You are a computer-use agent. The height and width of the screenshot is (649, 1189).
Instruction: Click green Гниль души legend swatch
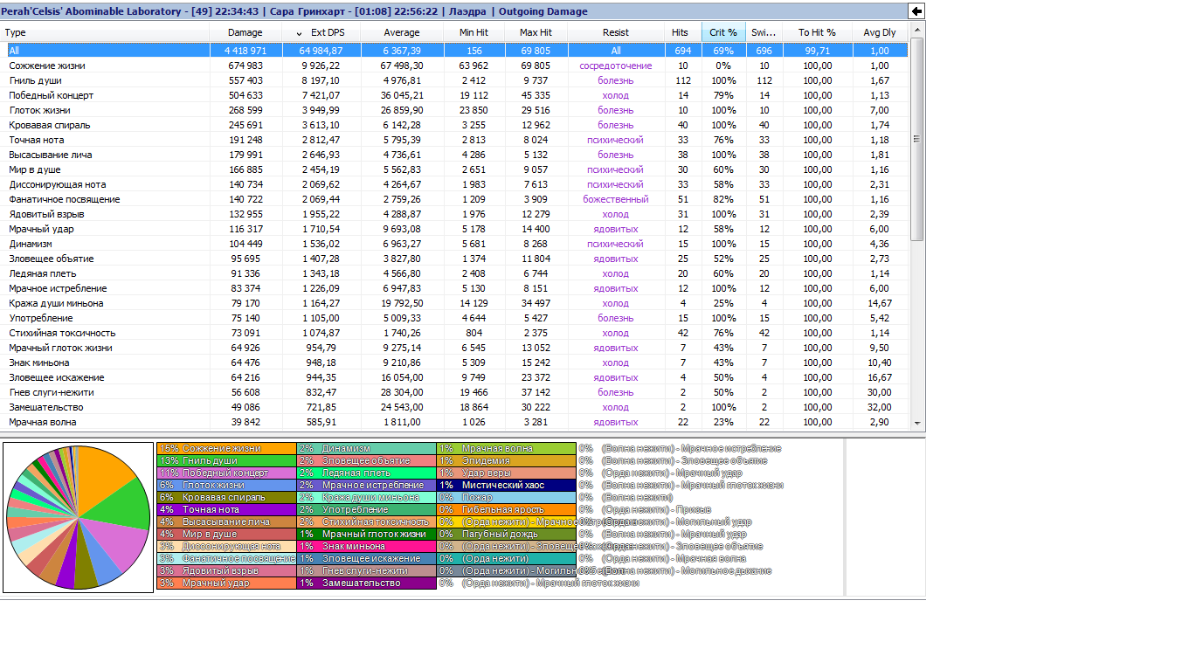[x=226, y=460]
